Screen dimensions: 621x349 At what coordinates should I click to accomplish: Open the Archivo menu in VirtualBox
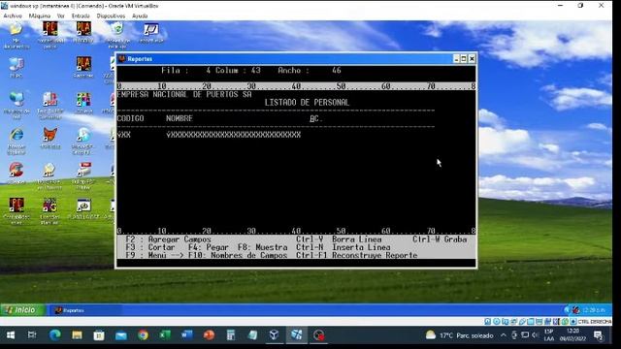coord(13,16)
